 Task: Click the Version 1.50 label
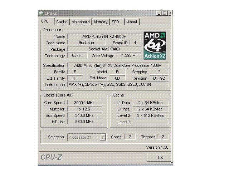tap(157, 147)
